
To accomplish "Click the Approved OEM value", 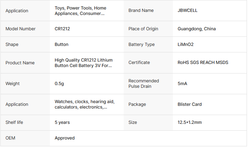I will click(x=65, y=138).
